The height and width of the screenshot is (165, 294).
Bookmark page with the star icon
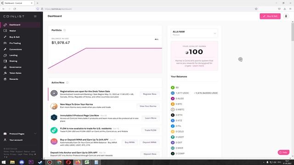tap(256, 9)
